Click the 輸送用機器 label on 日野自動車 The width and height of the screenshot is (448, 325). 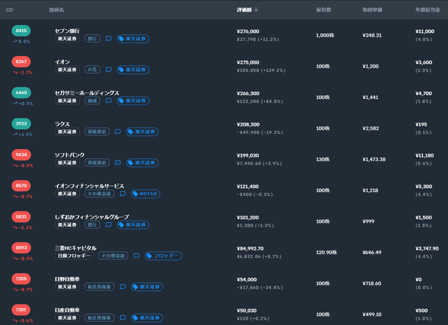(x=99, y=287)
